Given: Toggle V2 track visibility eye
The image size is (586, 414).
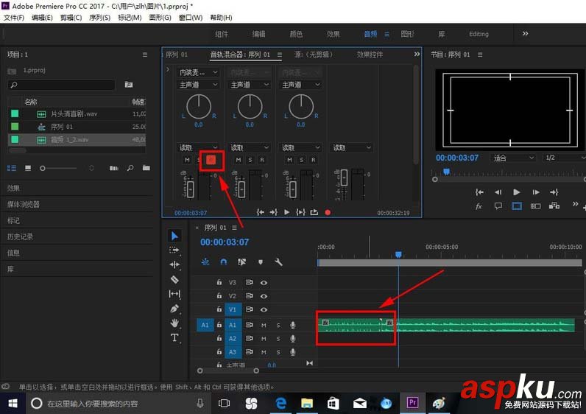Looking at the screenshot, I should point(264,296).
